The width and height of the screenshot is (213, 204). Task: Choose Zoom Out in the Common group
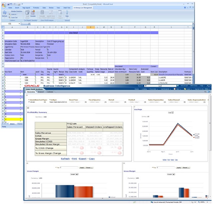pos(13,18)
